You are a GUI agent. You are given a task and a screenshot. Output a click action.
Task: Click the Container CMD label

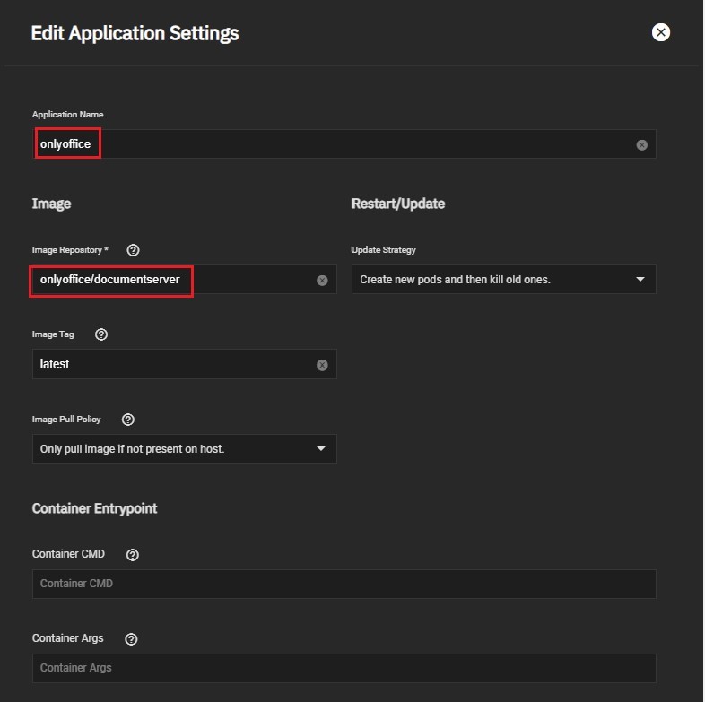(x=68, y=554)
